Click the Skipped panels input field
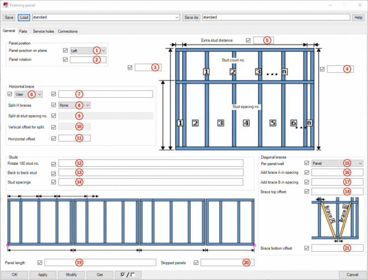The width and height of the screenshot is (368, 280). click(x=227, y=263)
